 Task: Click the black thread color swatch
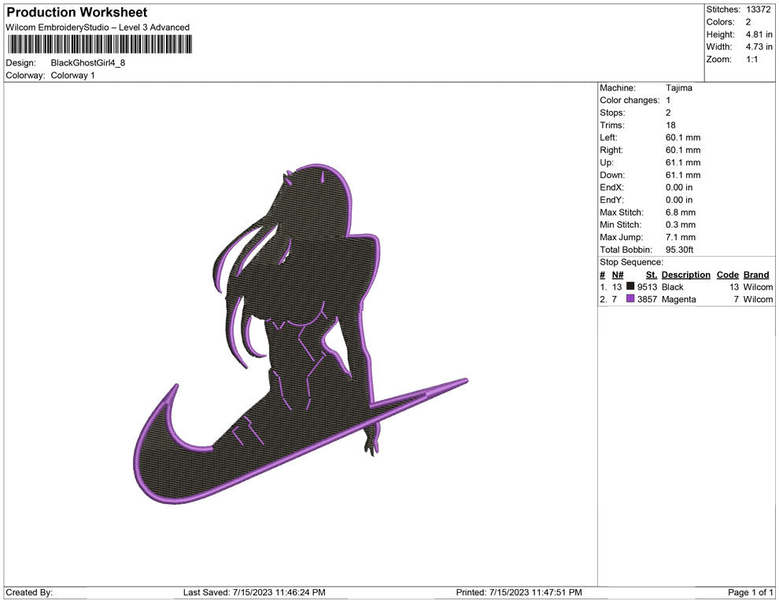point(630,286)
